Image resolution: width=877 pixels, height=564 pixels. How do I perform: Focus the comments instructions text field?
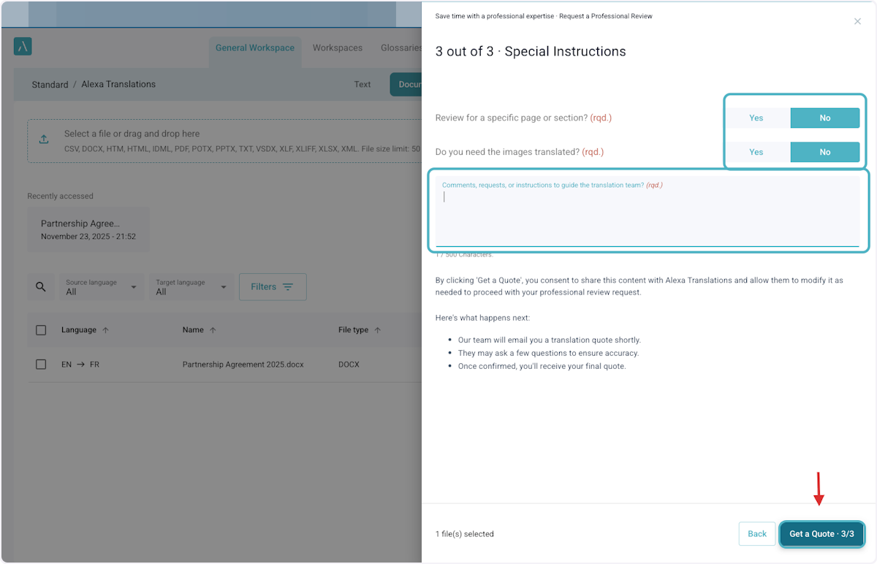(647, 217)
